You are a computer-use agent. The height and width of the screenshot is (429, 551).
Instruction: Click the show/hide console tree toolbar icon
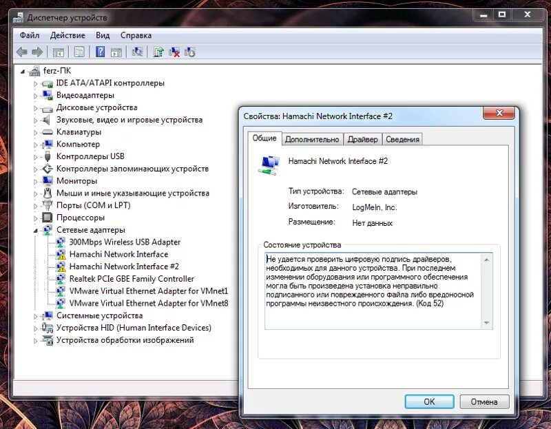coord(59,52)
